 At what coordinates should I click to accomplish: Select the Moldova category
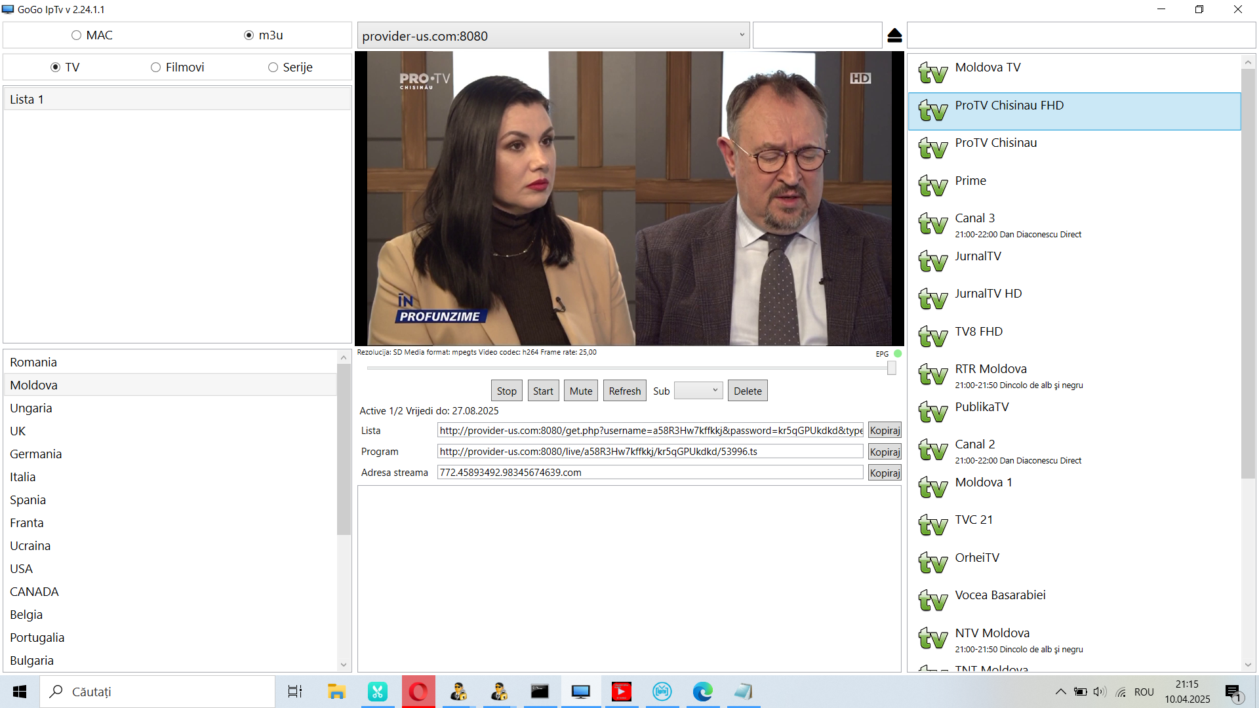(170, 385)
